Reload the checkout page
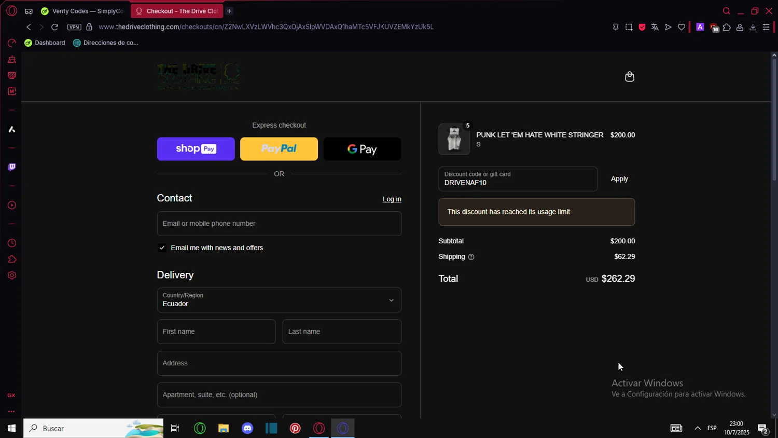Viewport: 778px width, 438px height. coord(54,27)
